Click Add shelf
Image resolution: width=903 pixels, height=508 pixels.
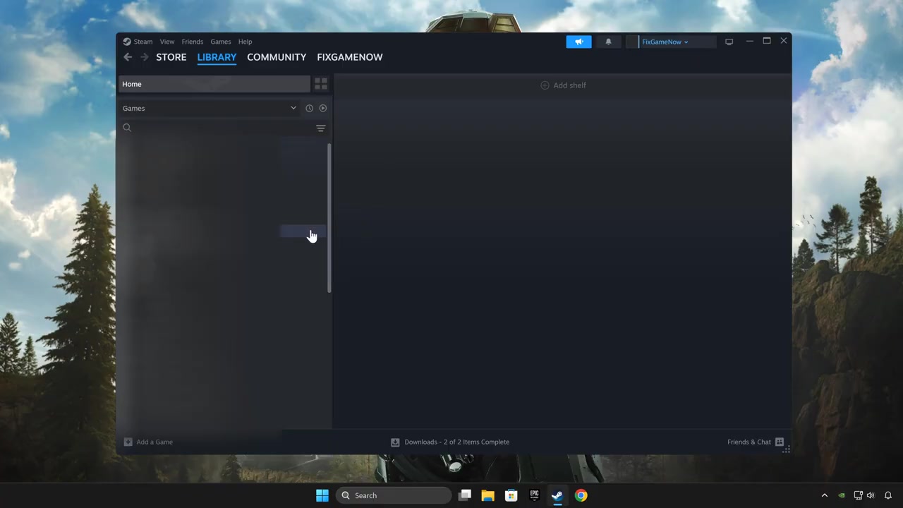tap(563, 85)
